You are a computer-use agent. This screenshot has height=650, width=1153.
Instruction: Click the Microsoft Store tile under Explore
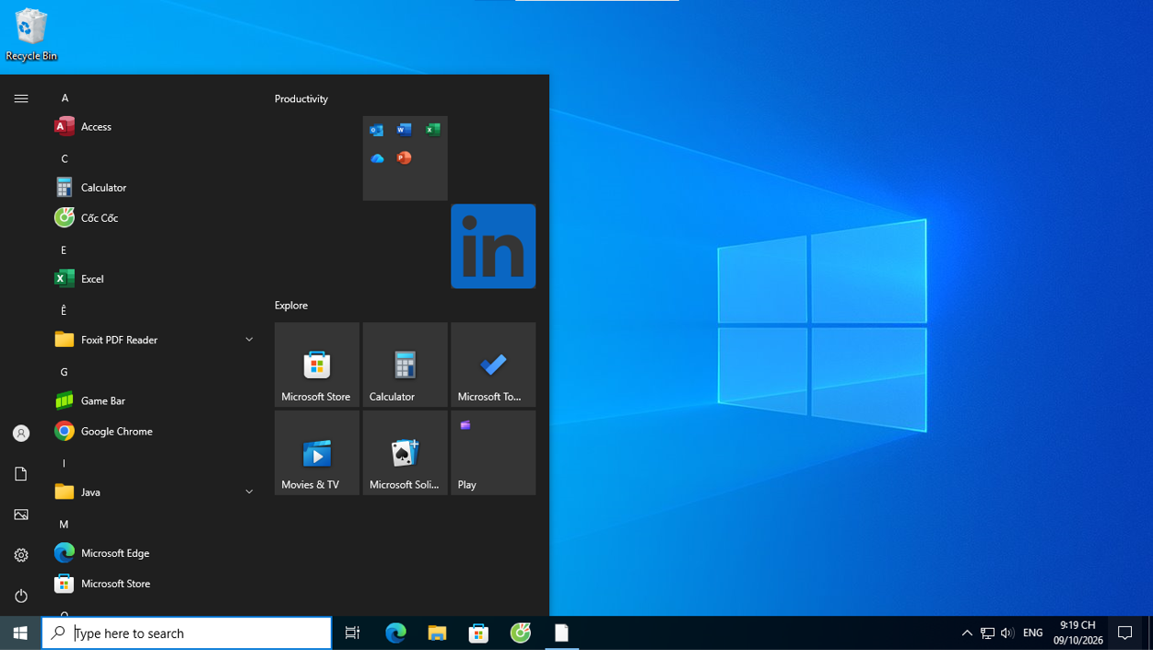click(x=317, y=364)
